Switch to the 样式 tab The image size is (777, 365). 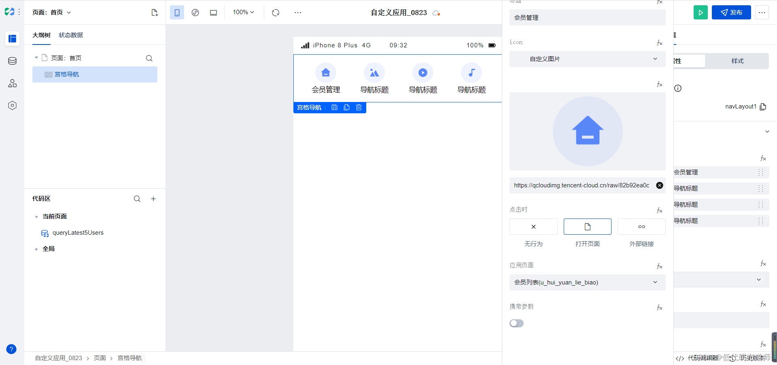tap(737, 61)
